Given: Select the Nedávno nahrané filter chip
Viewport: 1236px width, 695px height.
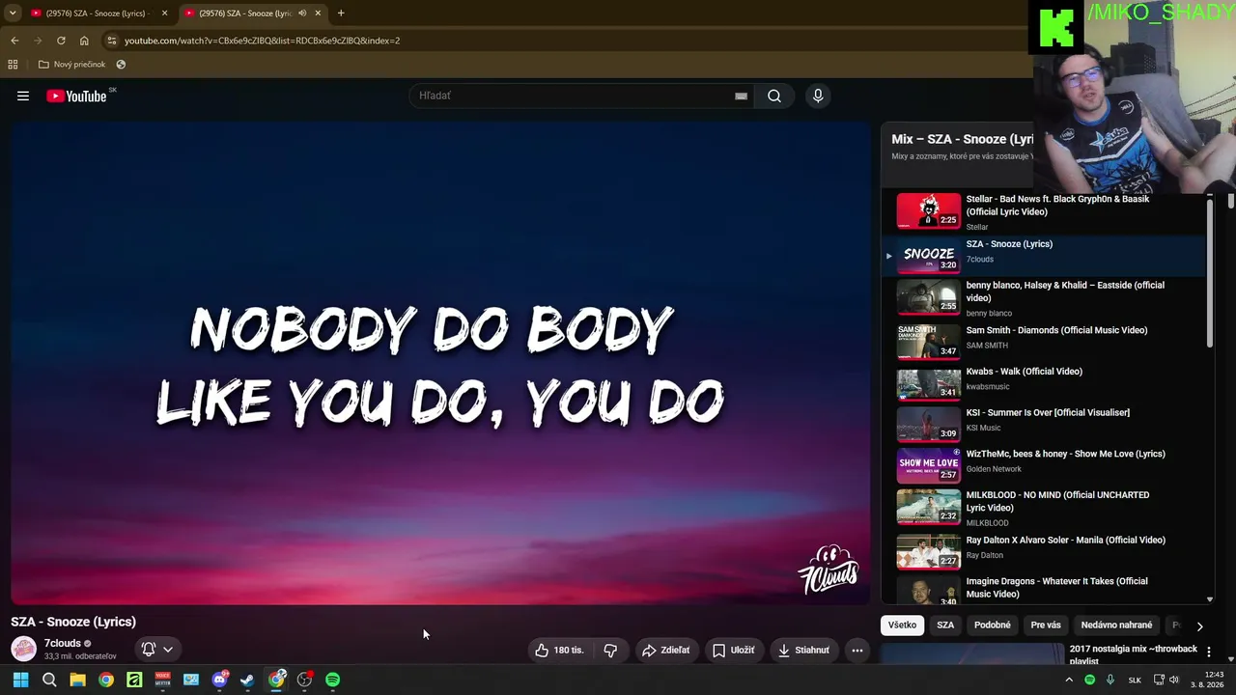Looking at the screenshot, I should pos(1116,625).
